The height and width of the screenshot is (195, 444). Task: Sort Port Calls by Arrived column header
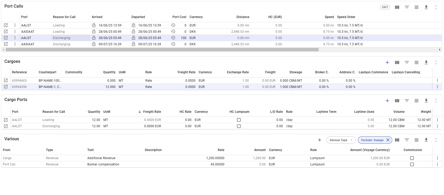97,17
